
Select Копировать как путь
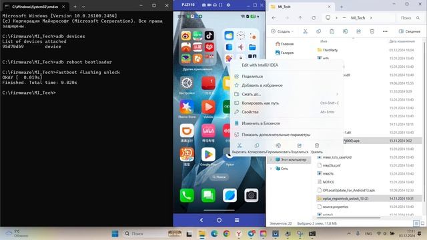(x=260, y=103)
